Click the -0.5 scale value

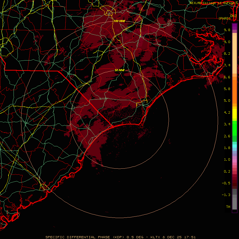pyautogui.click(x=226, y=183)
